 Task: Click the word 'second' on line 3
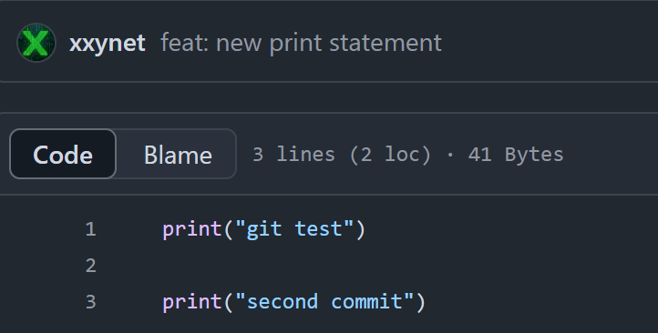click(x=283, y=302)
